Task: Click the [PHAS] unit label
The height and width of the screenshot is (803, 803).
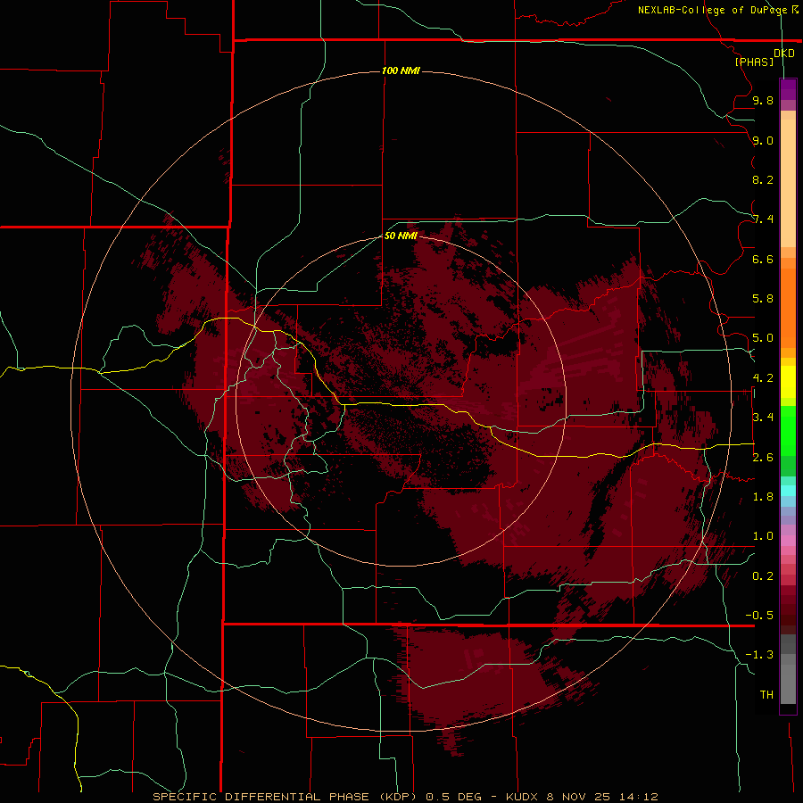Action: point(754,62)
